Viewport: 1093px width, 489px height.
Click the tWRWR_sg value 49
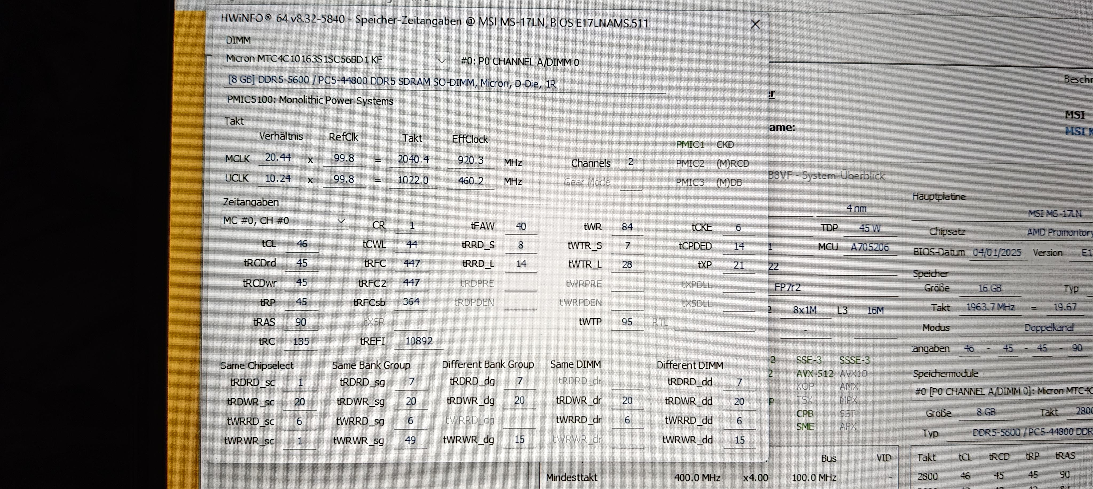click(x=410, y=440)
